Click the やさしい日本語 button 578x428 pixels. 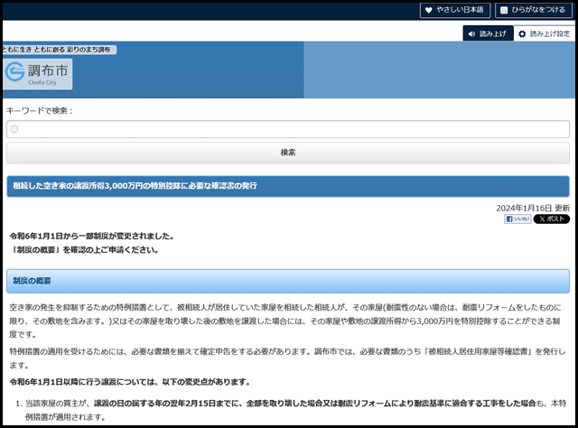(455, 10)
